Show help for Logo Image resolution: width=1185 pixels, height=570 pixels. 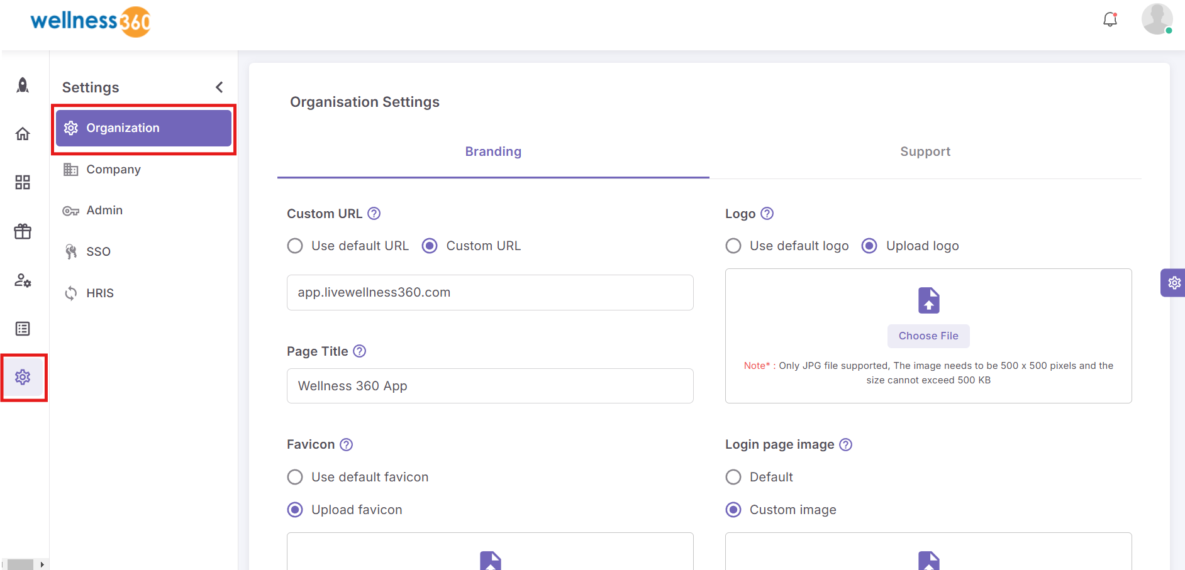point(767,214)
